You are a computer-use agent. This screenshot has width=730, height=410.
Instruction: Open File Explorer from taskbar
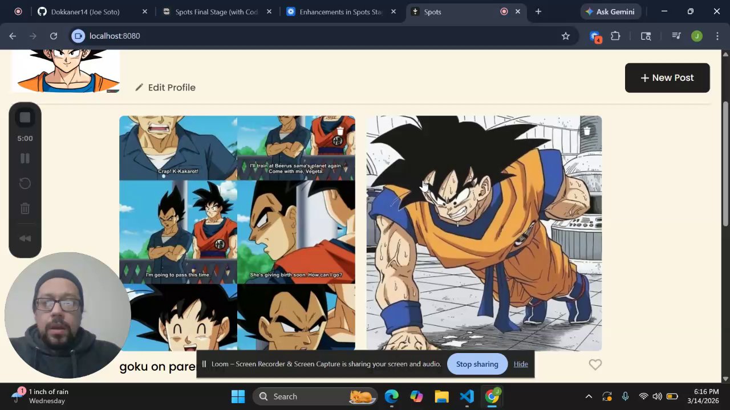(442, 396)
